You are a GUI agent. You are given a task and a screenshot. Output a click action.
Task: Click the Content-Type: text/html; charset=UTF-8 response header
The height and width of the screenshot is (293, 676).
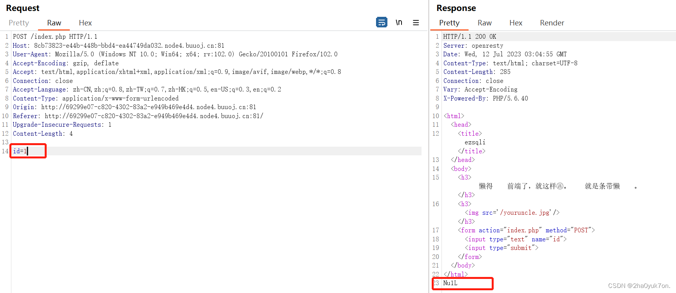coord(511,63)
